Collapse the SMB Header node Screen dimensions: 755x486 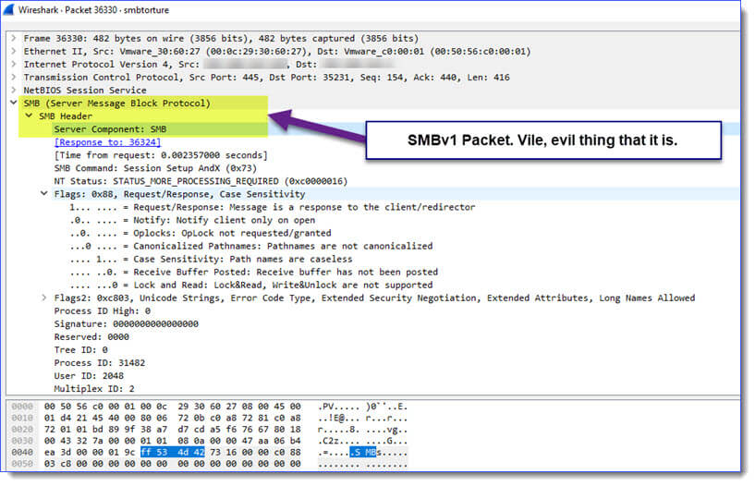29,116
